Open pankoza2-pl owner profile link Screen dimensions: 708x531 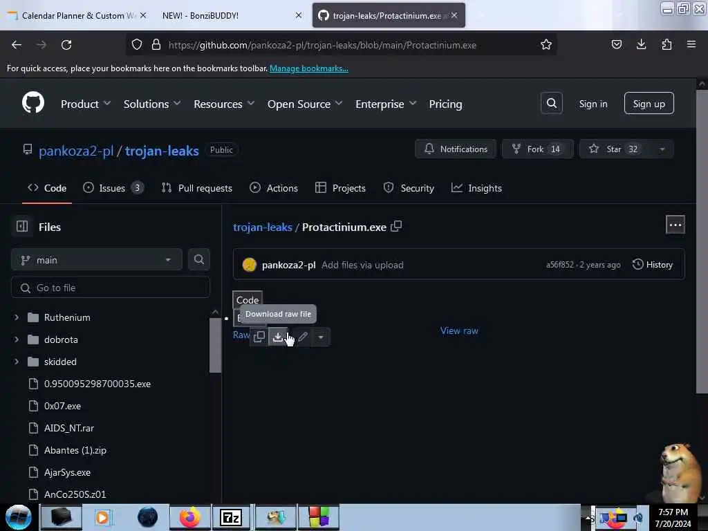coord(76,151)
